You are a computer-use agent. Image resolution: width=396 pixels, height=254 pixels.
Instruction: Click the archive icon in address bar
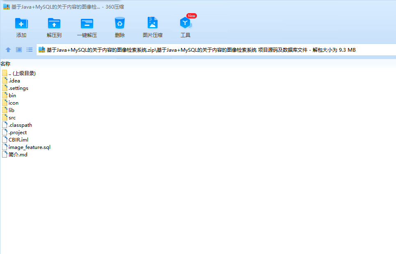tap(42, 50)
